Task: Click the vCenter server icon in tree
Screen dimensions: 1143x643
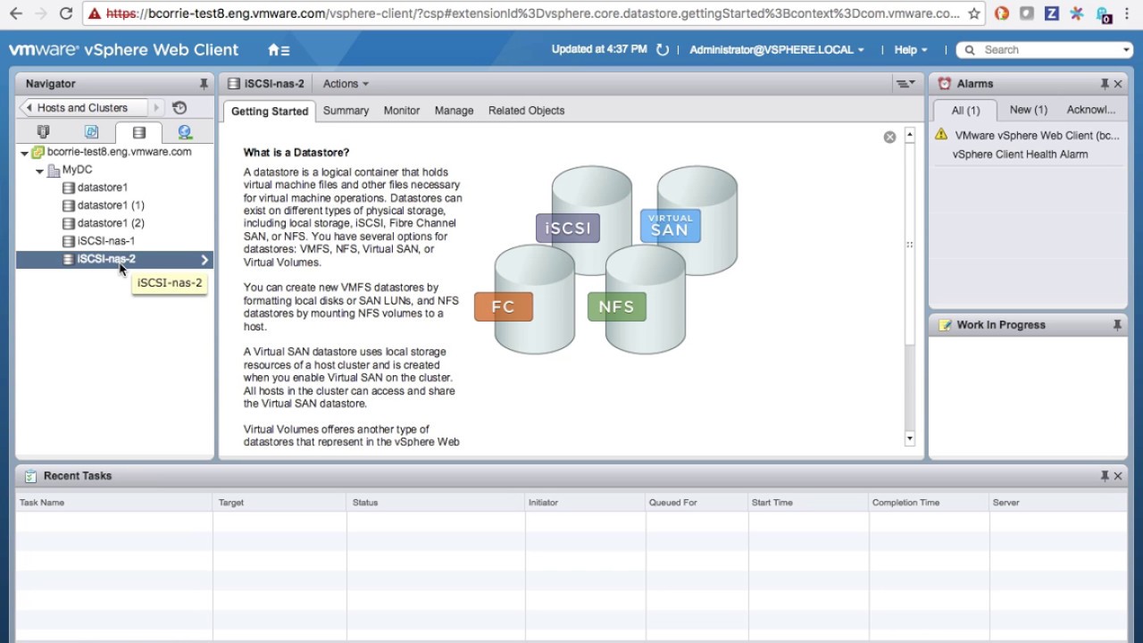Action: click(38, 152)
